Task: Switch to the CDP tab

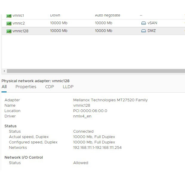Action: click(49, 87)
